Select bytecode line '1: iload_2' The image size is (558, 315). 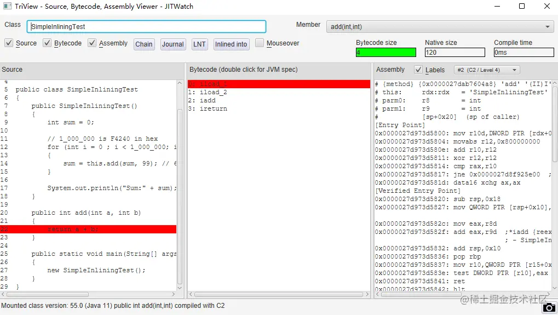208,92
